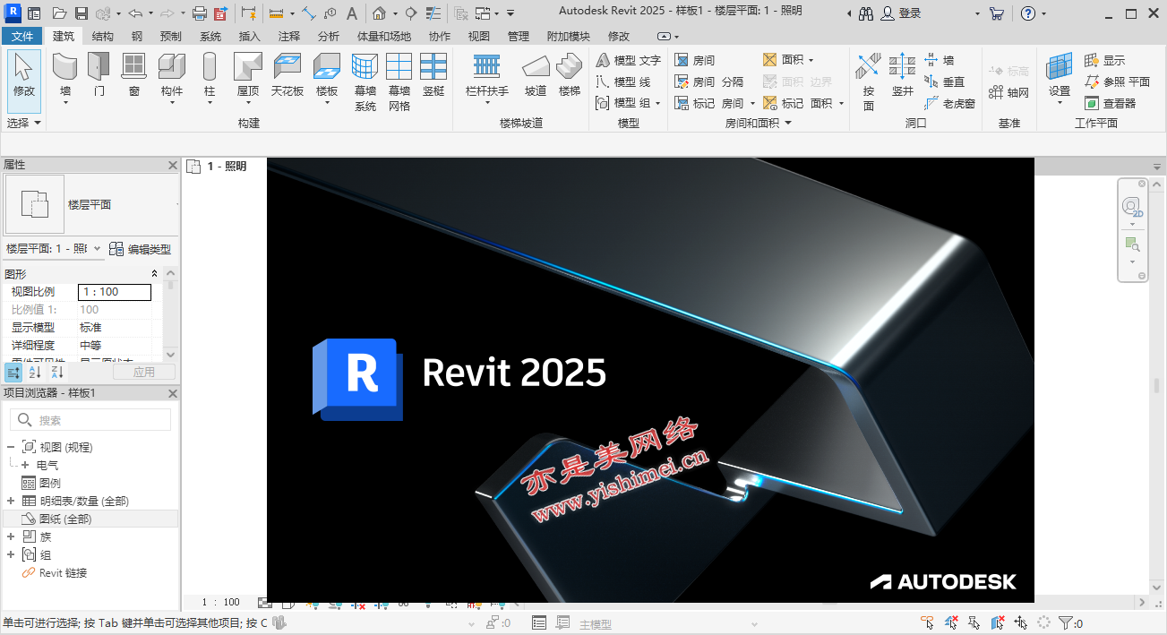The height and width of the screenshot is (635, 1167).
Task: Switch to the 结构 (Structure) ribbon tab
Action: (103, 36)
